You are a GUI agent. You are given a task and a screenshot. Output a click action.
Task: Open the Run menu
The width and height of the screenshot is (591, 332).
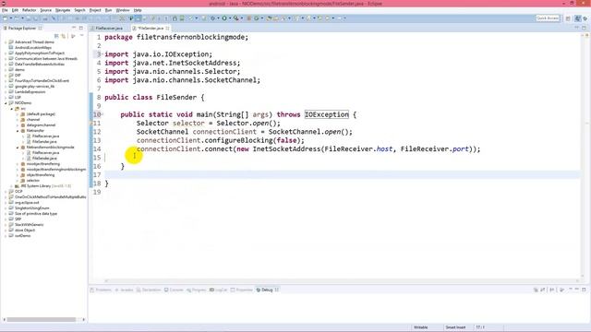[x=108, y=10]
